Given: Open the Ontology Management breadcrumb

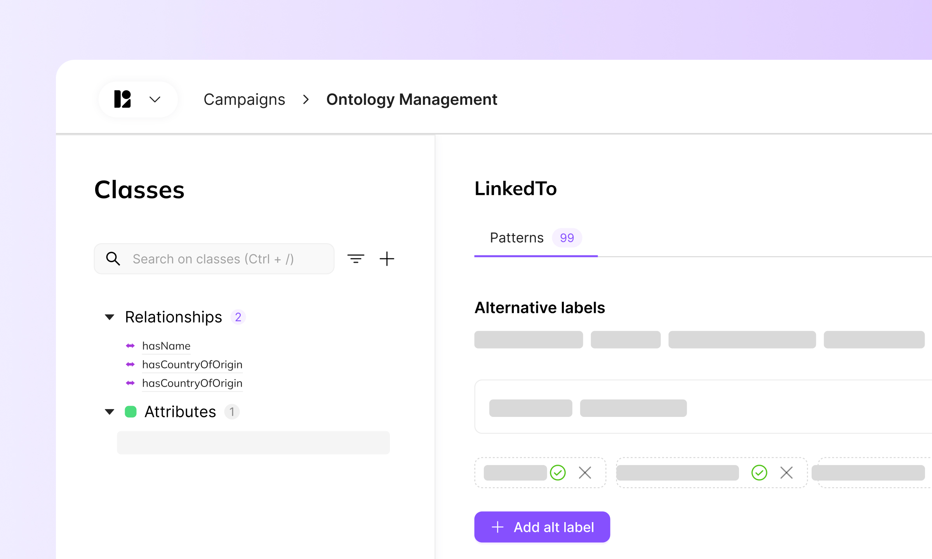Looking at the screenshot, I should (411, 100).
